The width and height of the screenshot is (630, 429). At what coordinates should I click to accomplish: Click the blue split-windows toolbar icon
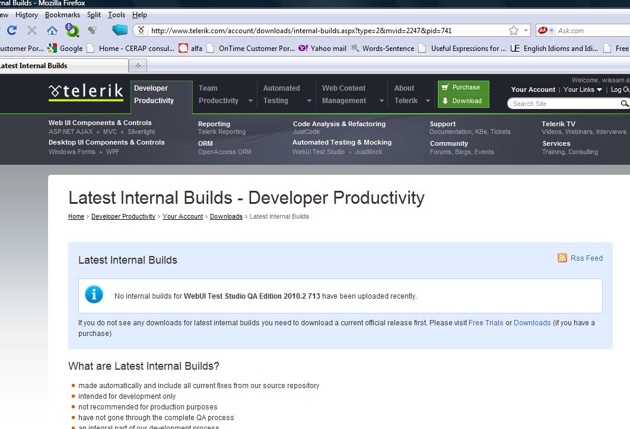click(120, 30)
